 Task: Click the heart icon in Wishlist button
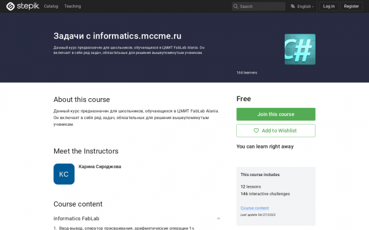tap(256, 131)
